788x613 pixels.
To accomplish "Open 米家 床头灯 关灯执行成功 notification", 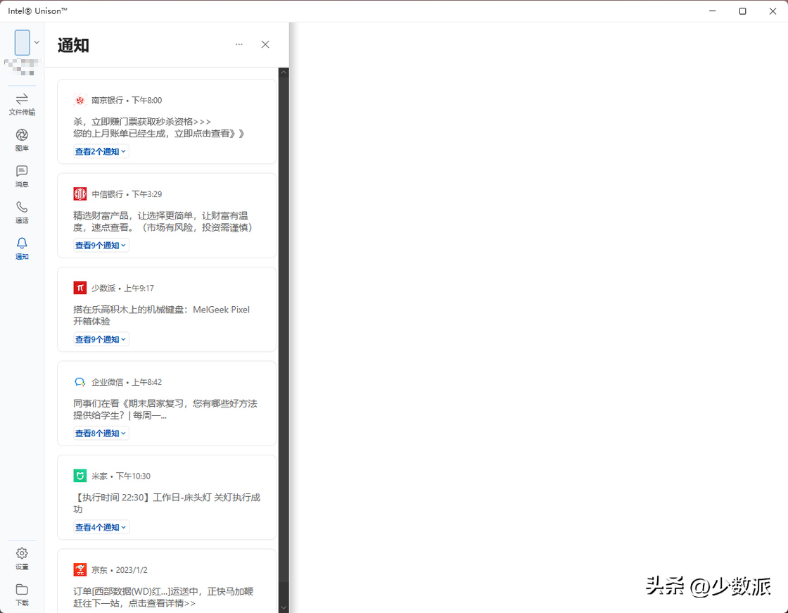I will click(x=167, y=503).
